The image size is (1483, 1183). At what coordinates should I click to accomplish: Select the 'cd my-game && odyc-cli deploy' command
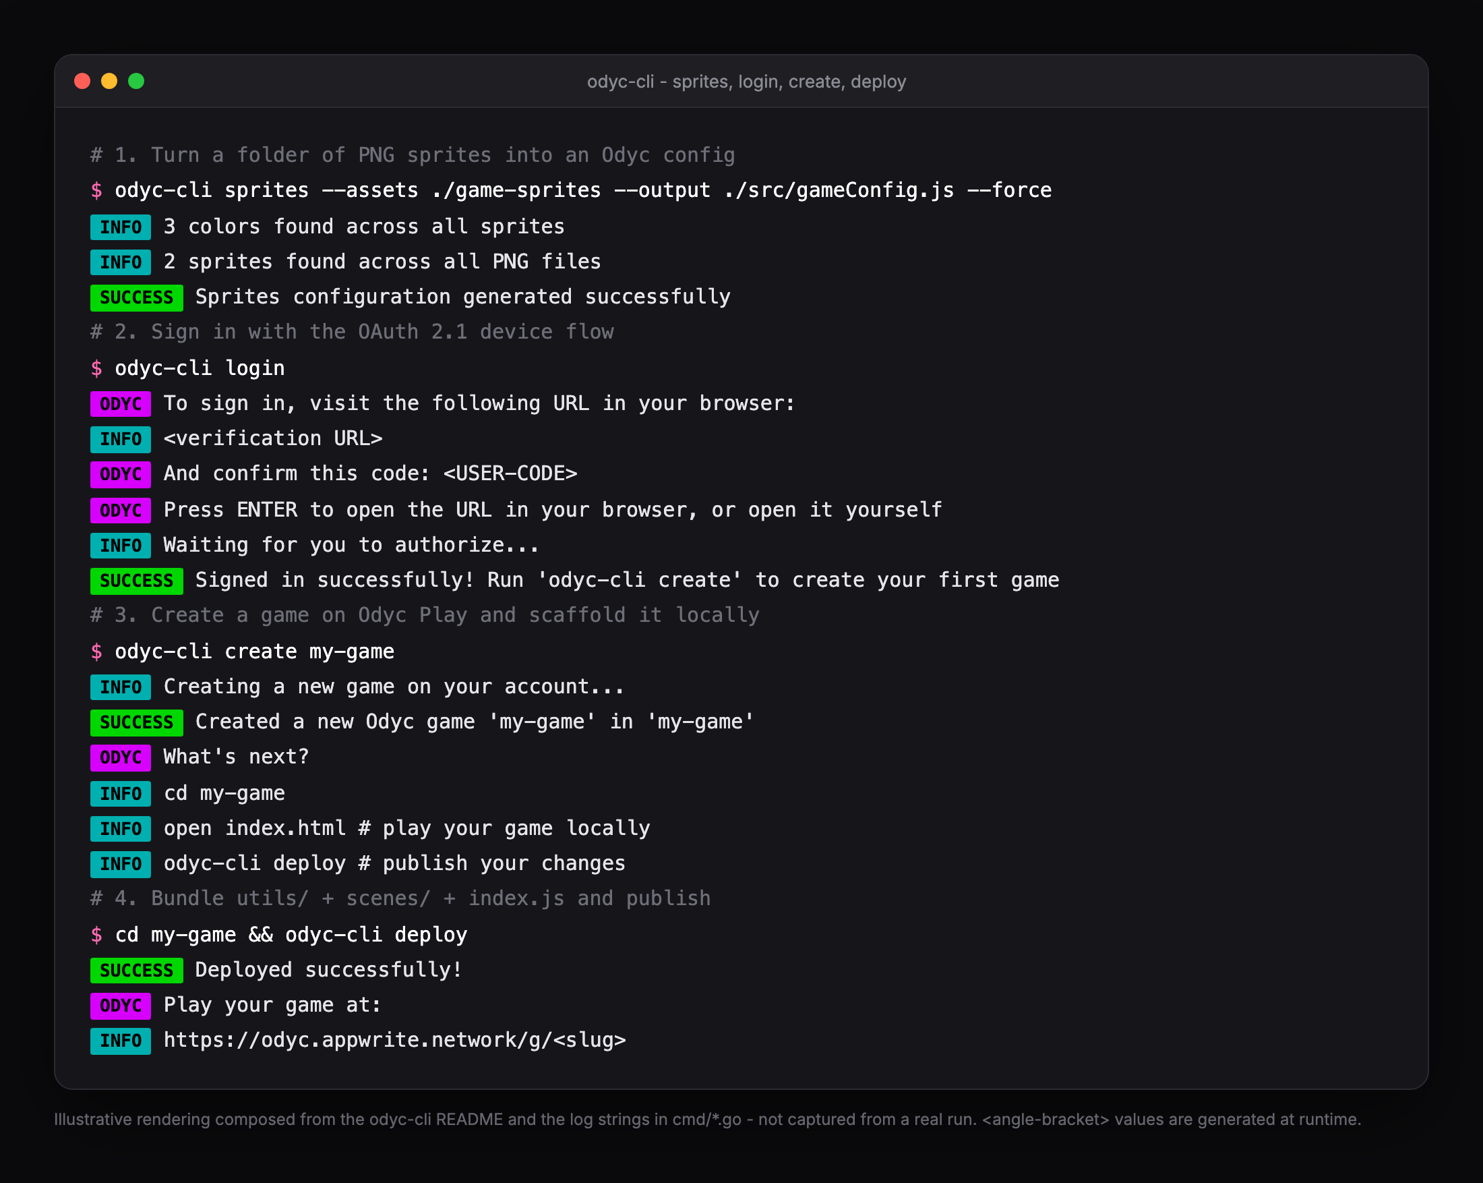[x=291, y=935]
